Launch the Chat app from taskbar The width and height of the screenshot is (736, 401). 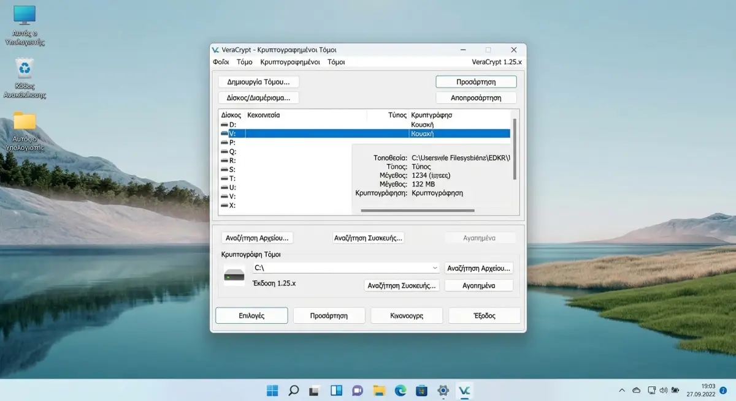tap(358, 390)
